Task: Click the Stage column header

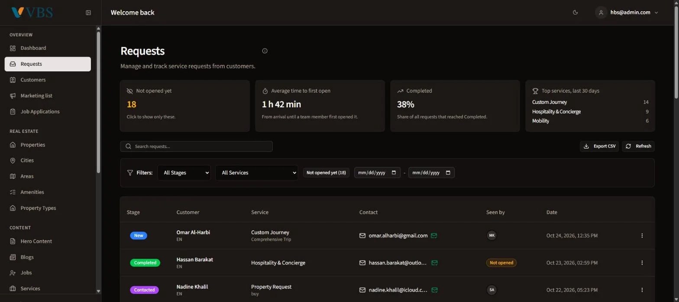Action: [x=133, y=212]
